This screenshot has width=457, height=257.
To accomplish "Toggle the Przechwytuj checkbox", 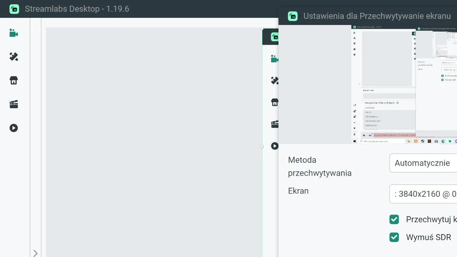I will [x=394, y=220].
